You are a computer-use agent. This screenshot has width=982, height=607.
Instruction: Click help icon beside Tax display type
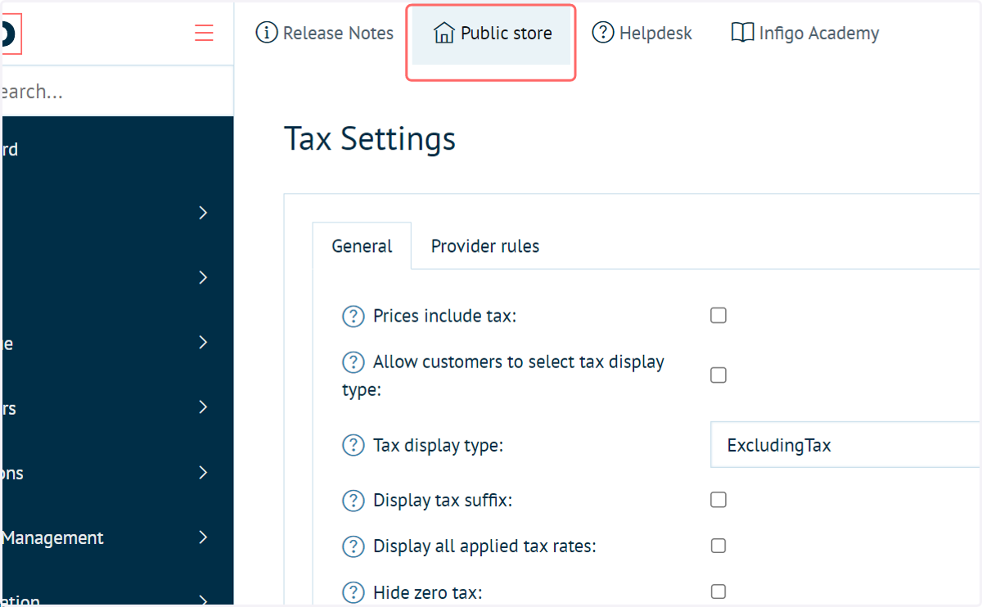click(353, 445)
